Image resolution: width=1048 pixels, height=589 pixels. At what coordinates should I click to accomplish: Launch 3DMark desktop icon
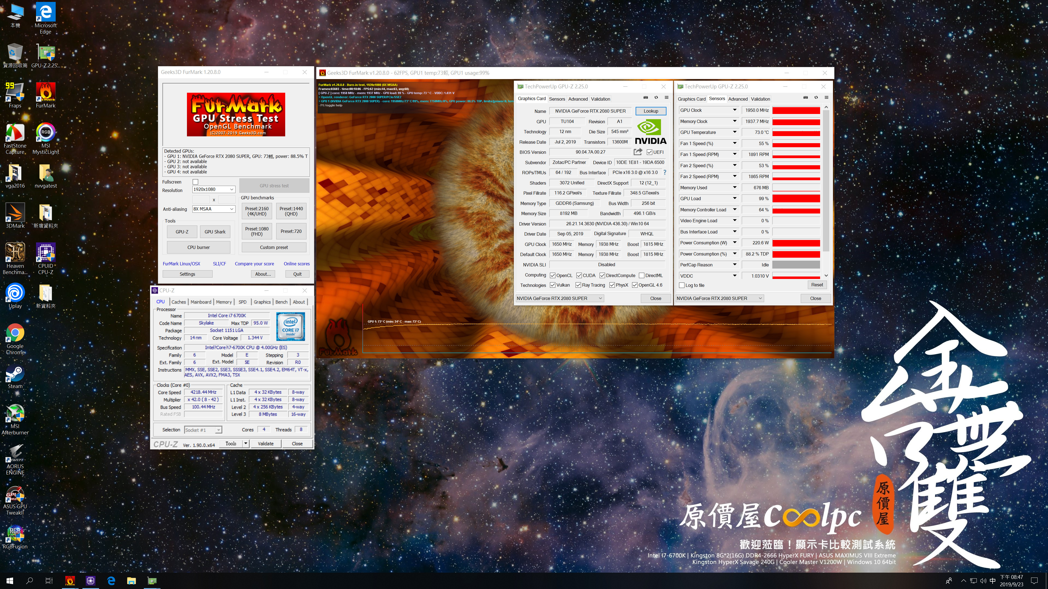(15, 215)
